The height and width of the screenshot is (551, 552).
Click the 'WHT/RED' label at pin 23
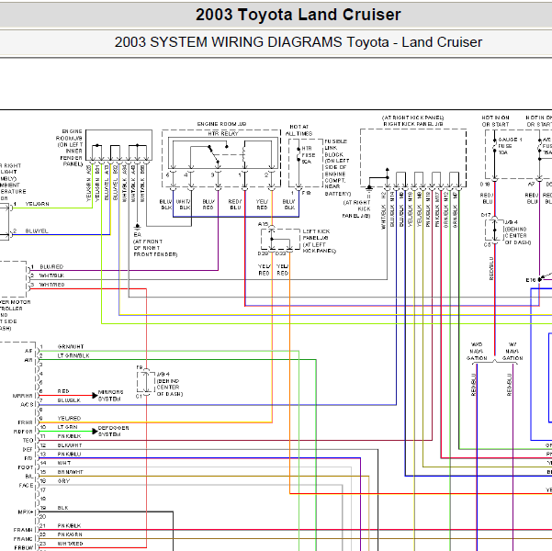(x=70, y=544)
